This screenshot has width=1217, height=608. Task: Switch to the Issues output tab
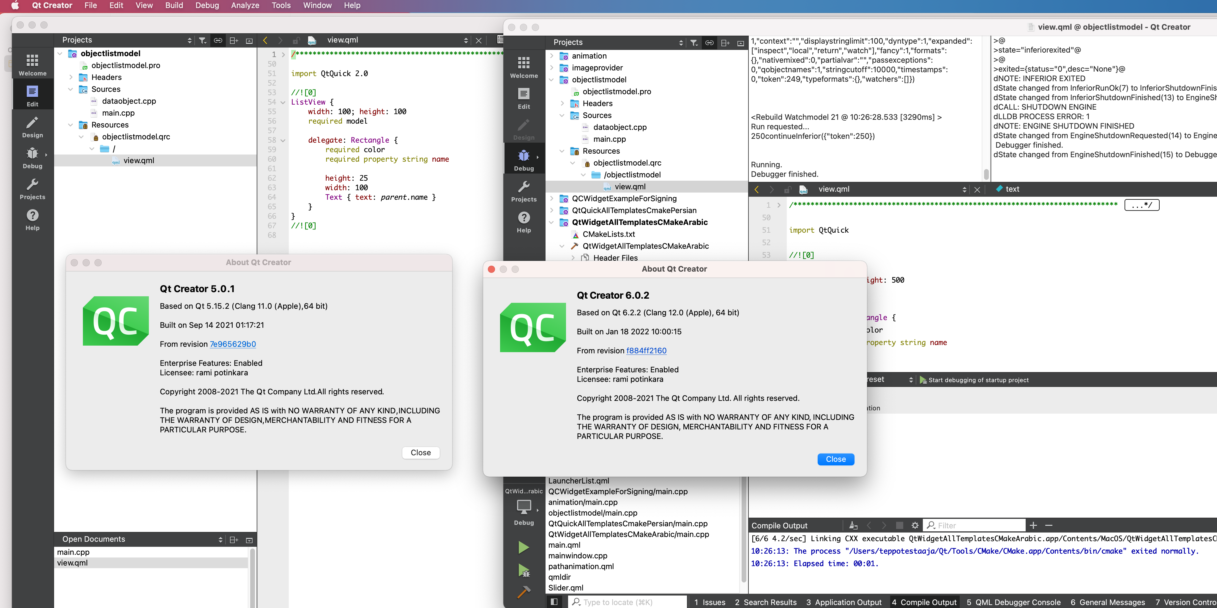(x=710, y=602)
